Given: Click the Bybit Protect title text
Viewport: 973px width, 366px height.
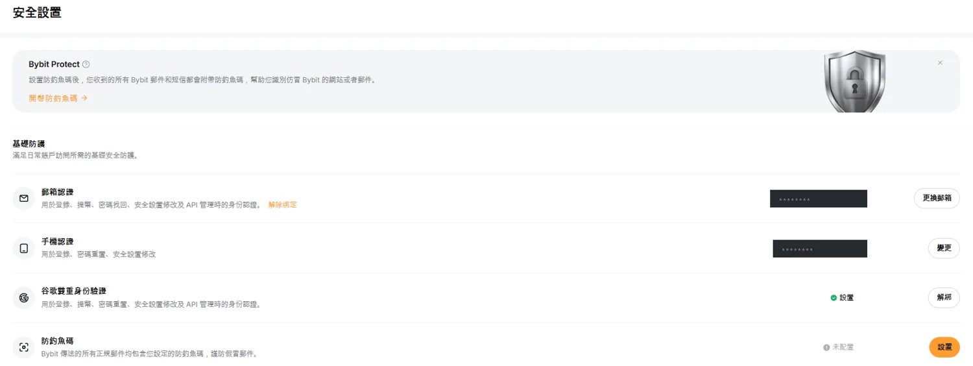Looking at the screenshot, I should pyautogui.click(x=54, y=64).
